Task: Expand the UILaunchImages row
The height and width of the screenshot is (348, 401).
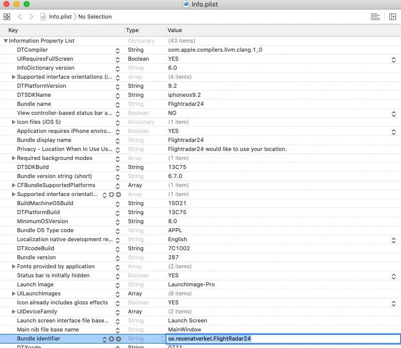Action: tap(14, 293)
